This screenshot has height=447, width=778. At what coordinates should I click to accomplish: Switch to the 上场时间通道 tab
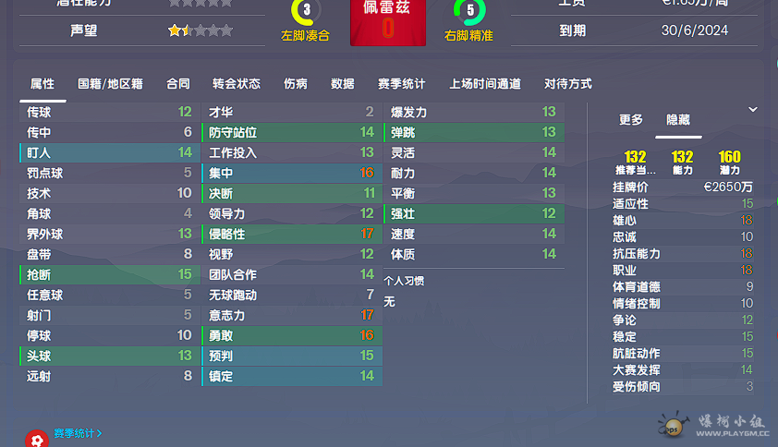(x=485, y=84)
